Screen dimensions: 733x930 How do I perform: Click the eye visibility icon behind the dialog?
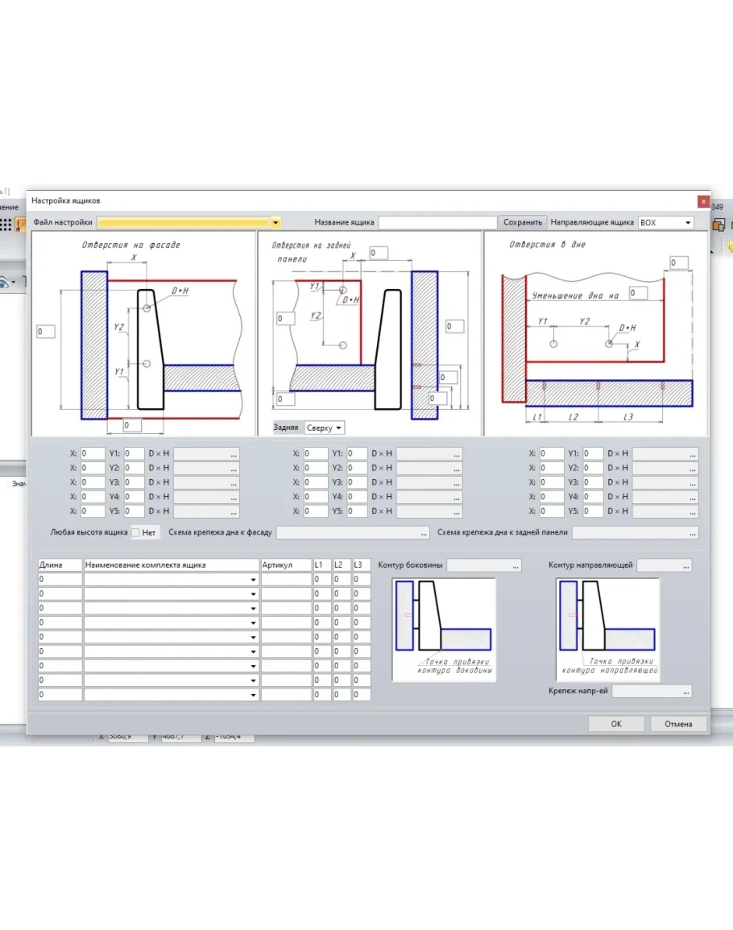click(x=4, y=282)
